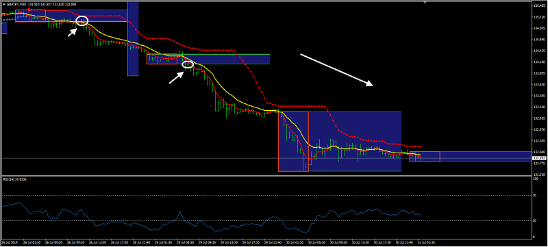This screenshot has height=247, width=548.
Task: Click the RSI scale value 70
Action: [534, 196]
